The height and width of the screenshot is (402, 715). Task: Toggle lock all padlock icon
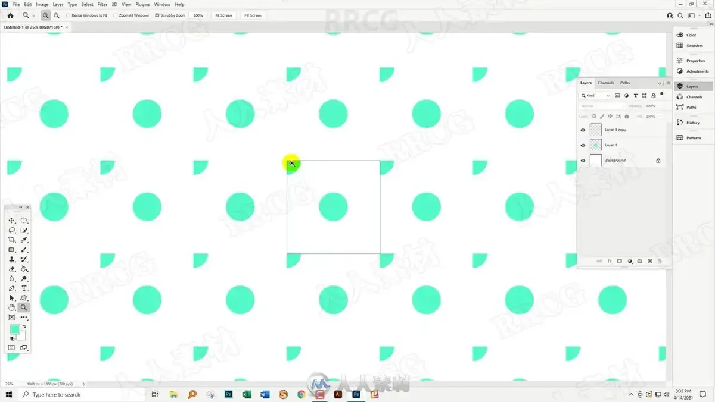point(627,116)
